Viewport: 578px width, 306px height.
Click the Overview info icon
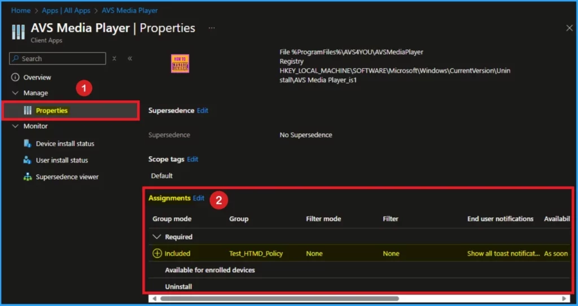tap(15, 77)
